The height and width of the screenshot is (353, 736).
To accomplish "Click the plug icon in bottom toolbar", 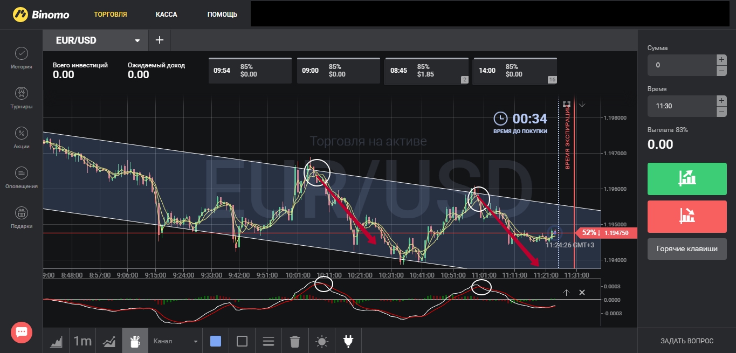I will (x=348, y=341).
